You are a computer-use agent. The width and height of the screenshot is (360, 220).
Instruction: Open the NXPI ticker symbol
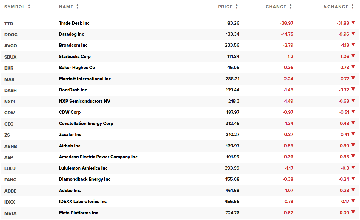(10, 102)
